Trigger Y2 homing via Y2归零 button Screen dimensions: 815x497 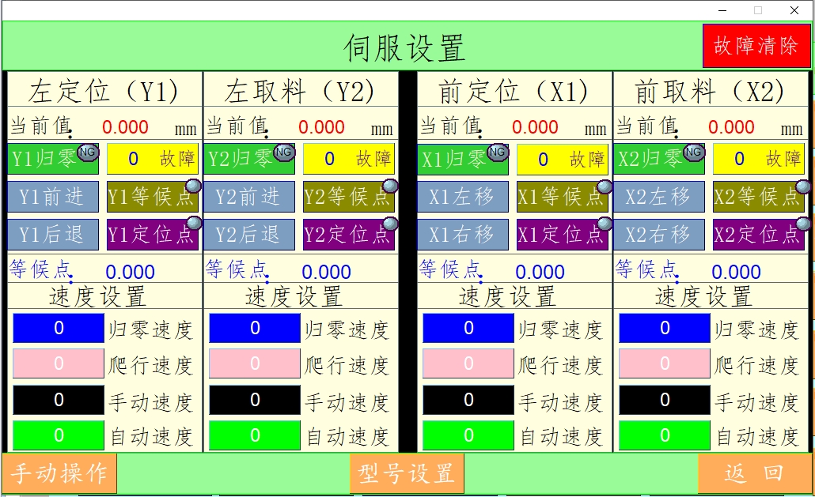point(240,159)
